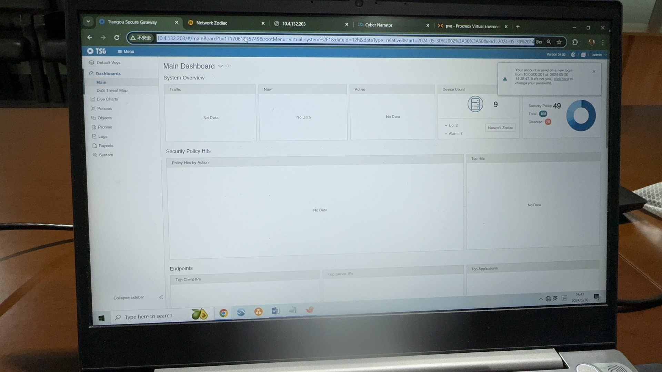
Task: Dismiss the new login notification
Action: click(x=594, y=72)
